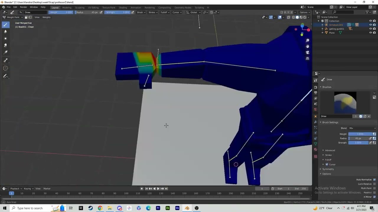The image size is (378, 212).
Task: Jump playhead to frame 130 on the timeline
Action: coord(161,193)
